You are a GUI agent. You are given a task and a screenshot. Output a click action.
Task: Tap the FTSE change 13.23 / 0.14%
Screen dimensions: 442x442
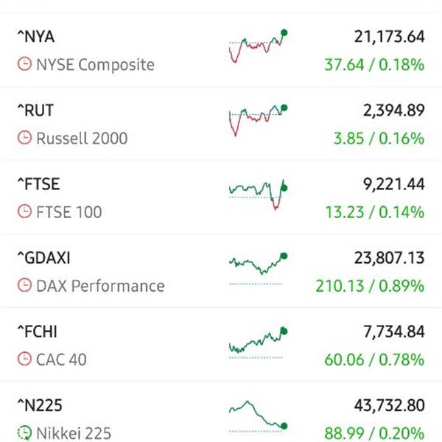[x=375, y=212]
